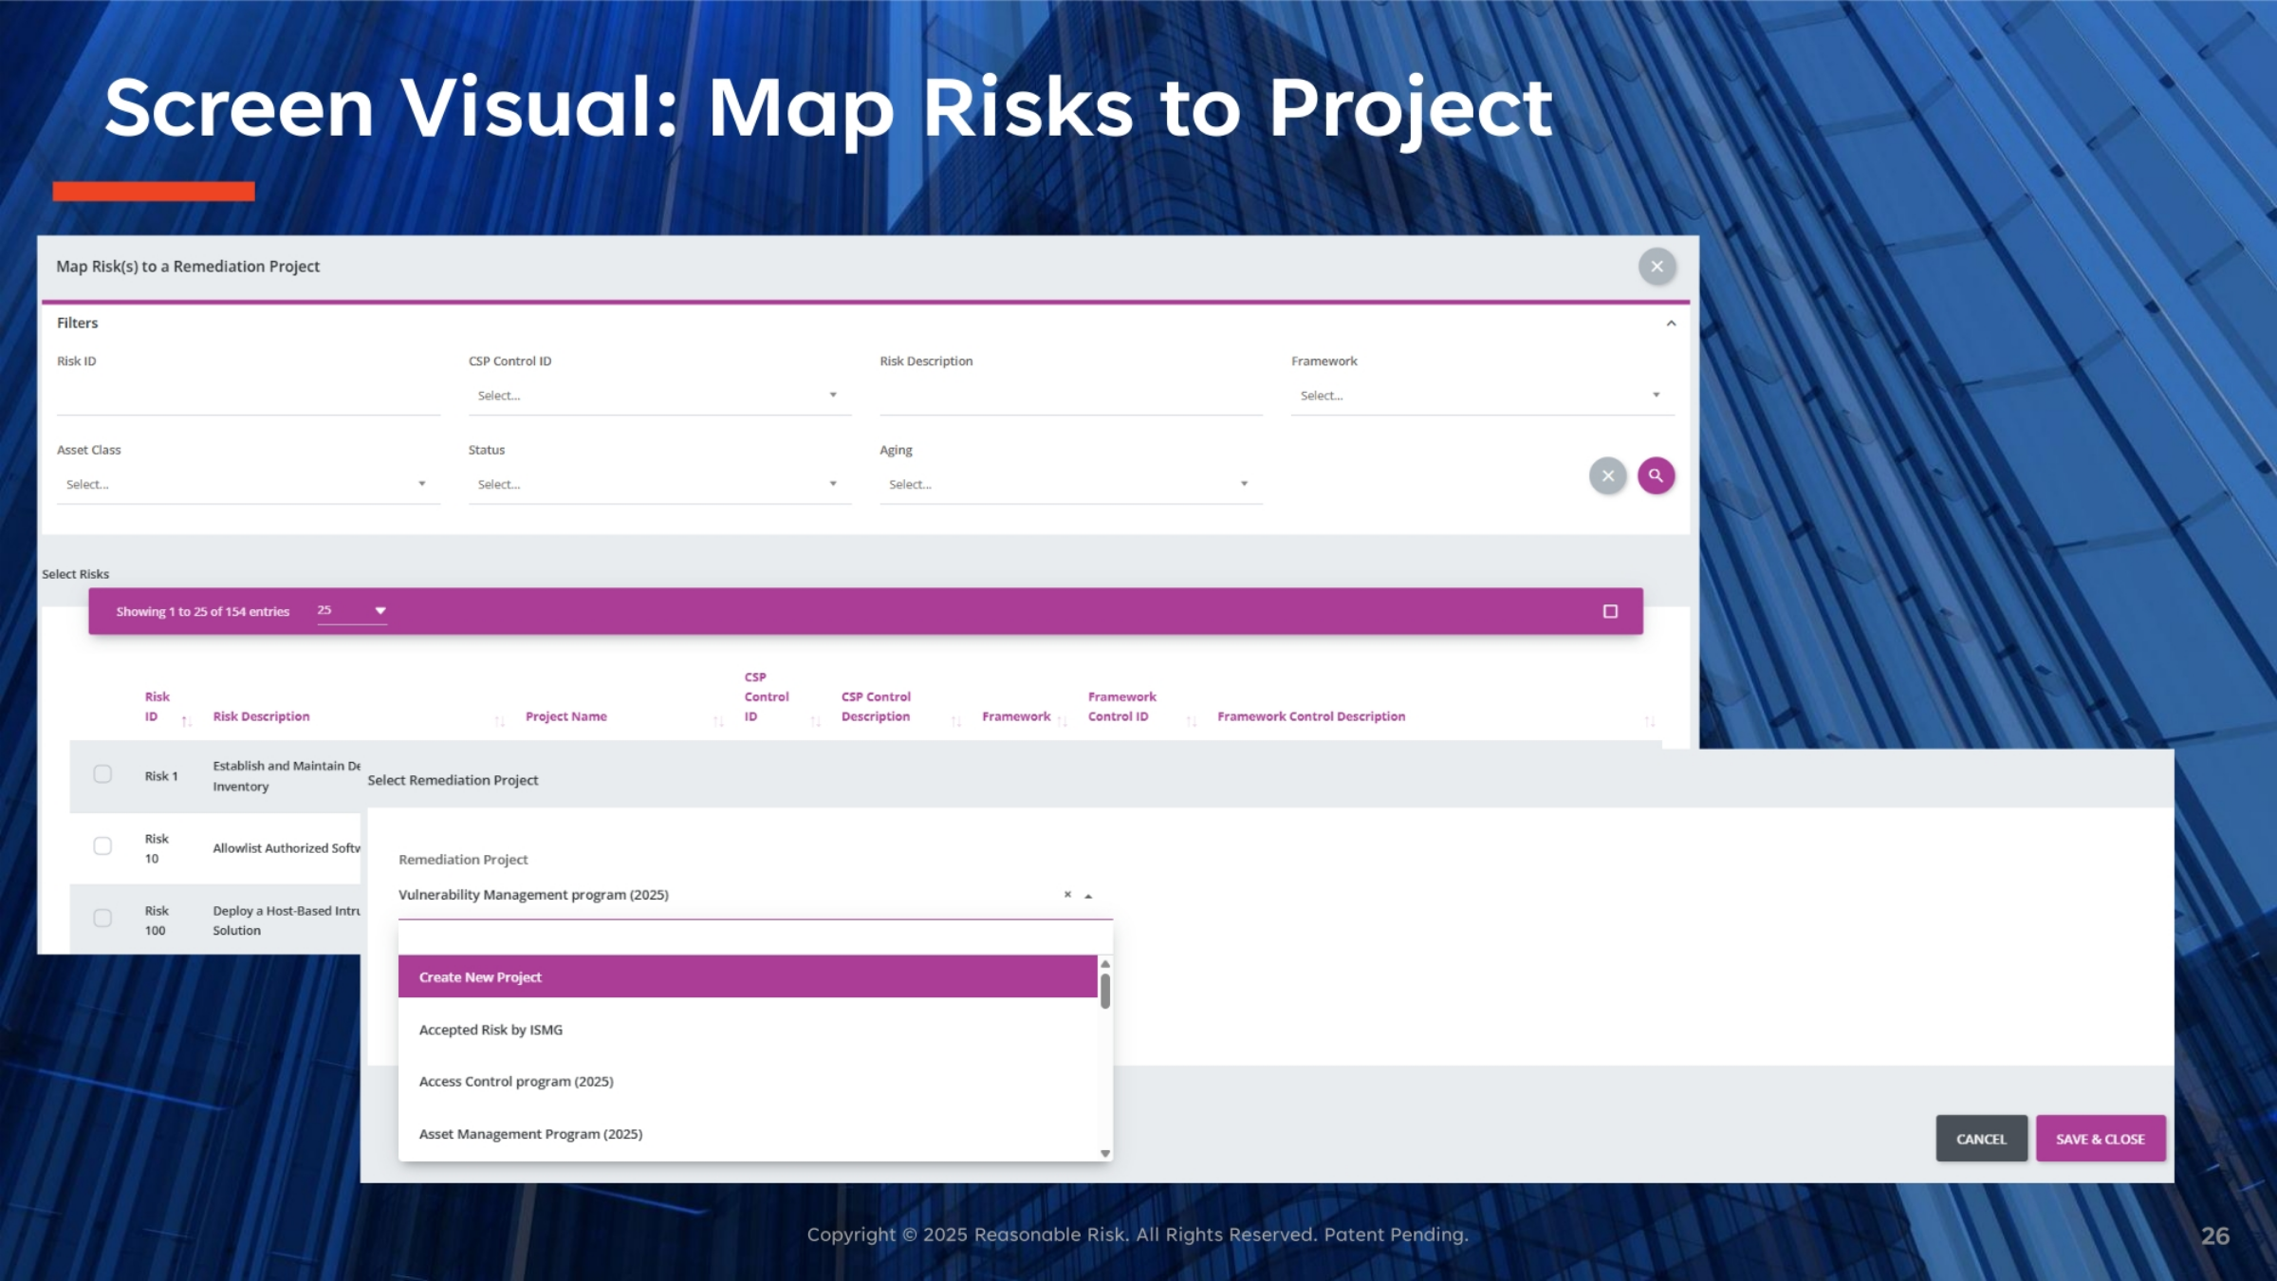The image size is (2277, 1281).
Task: Select Asset Management Program (2025) option
Action: tap(748, 1134)
